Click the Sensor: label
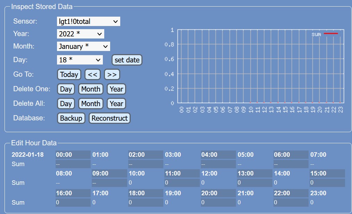352x214 pixels. pyautogui.click(x=25, y=21)
